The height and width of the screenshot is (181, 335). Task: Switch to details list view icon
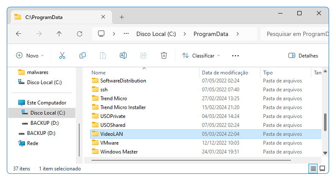[x=313, y=169]
